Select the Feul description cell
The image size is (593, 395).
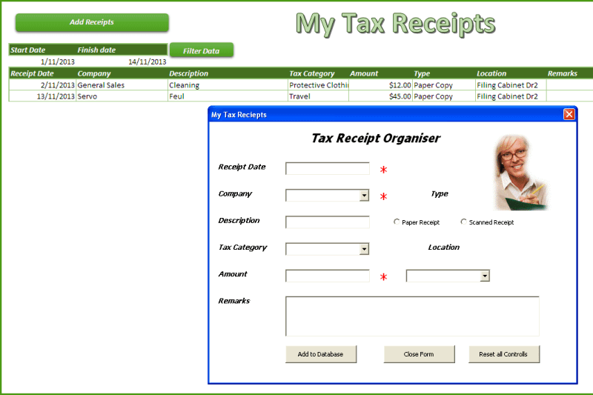[x=228, y=96]
